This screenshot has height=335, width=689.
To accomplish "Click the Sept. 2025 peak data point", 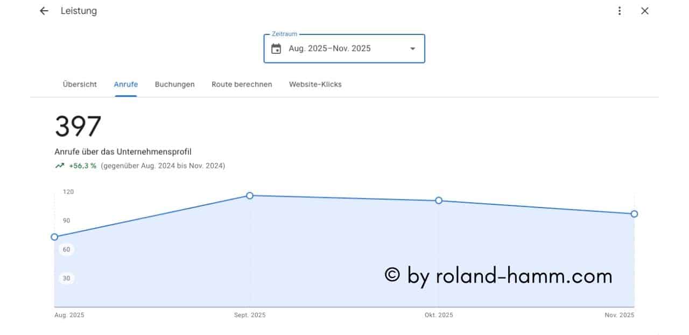I will pos(250,196).
